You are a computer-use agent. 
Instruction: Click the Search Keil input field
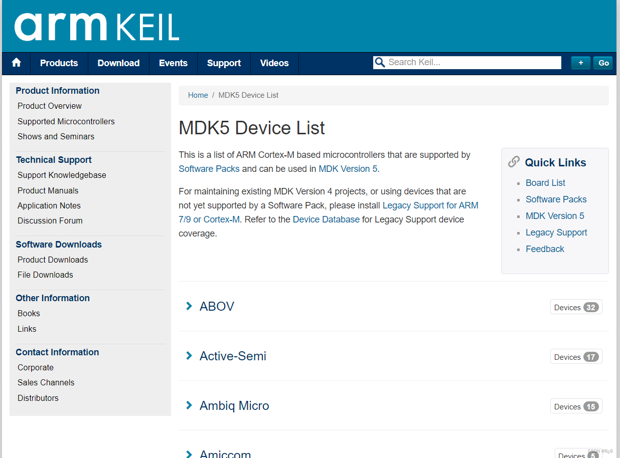[467, 63]
